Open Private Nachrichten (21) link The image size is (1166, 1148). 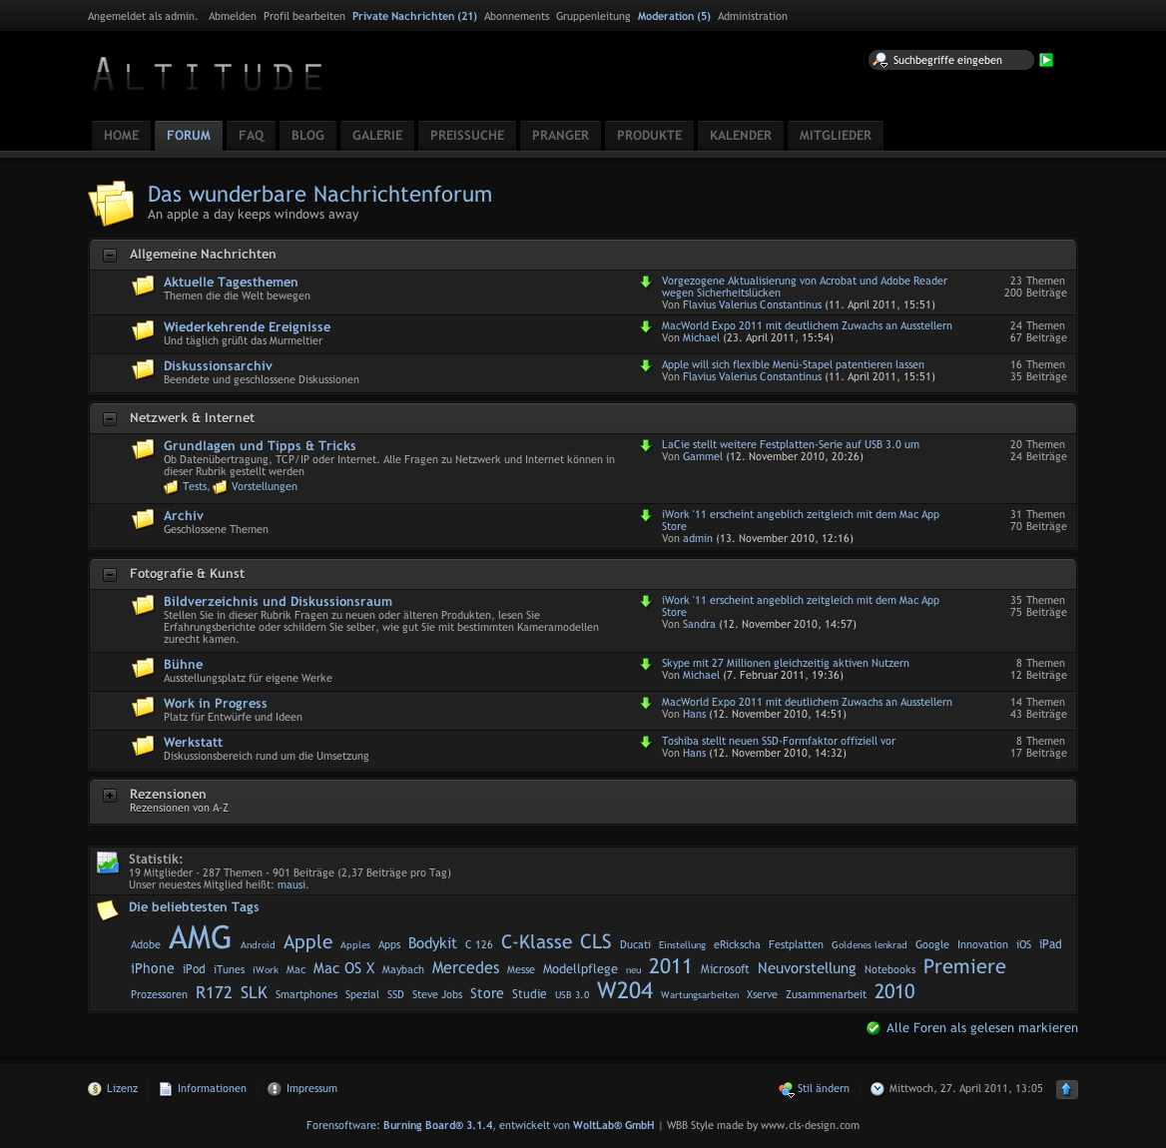click(x=414, y=16)
